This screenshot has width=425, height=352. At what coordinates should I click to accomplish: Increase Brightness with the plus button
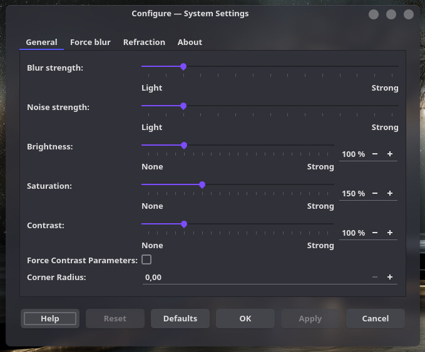(390, 154)
